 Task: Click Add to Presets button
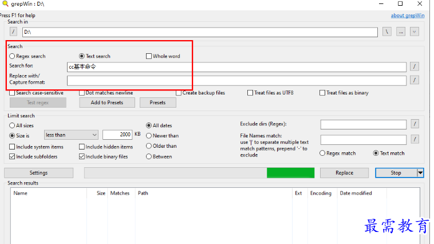click(x=107, y=103)
